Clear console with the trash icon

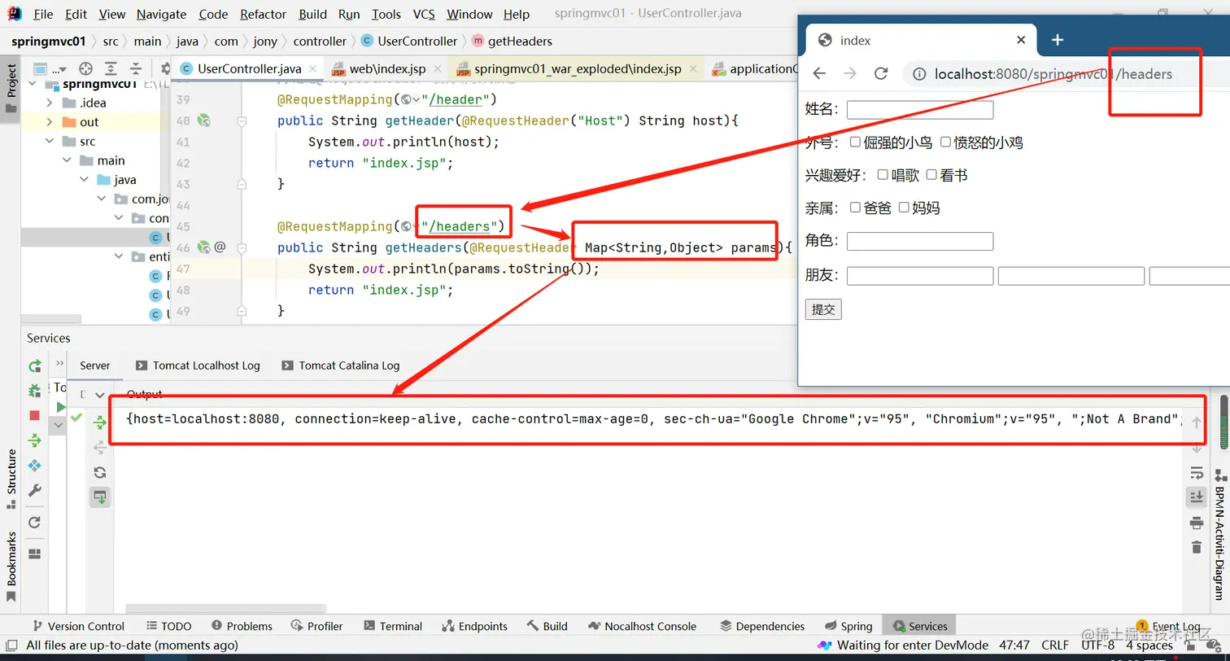(x=1196, y=547)
